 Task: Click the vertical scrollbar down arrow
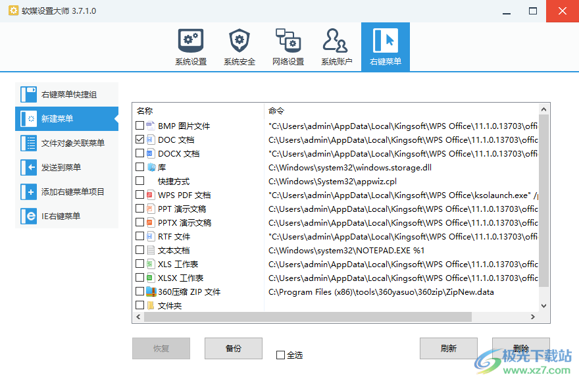coord(543,306)
